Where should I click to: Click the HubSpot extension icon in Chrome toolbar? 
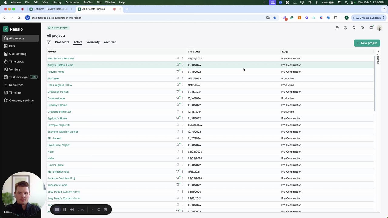(299, 18)
